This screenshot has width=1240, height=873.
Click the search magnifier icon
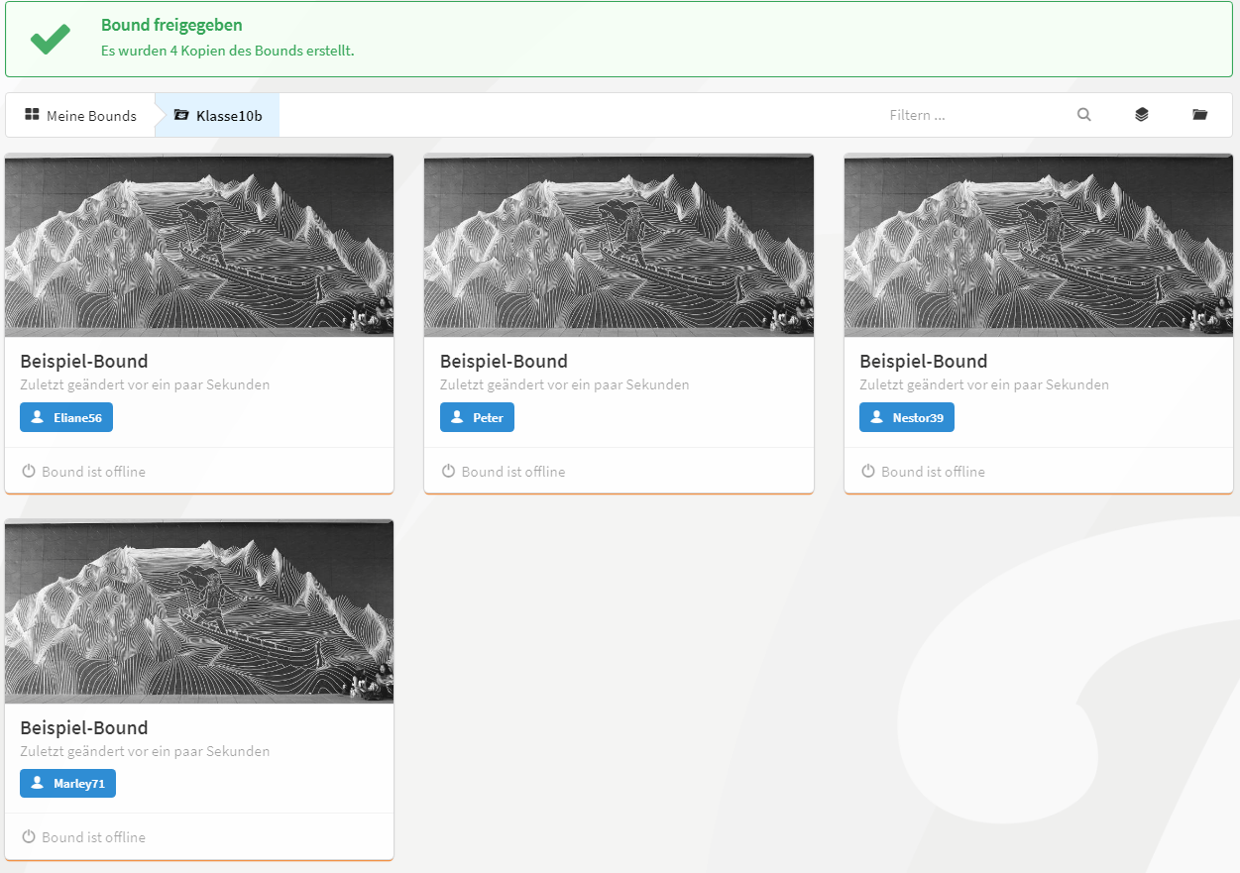[1084, 115]
